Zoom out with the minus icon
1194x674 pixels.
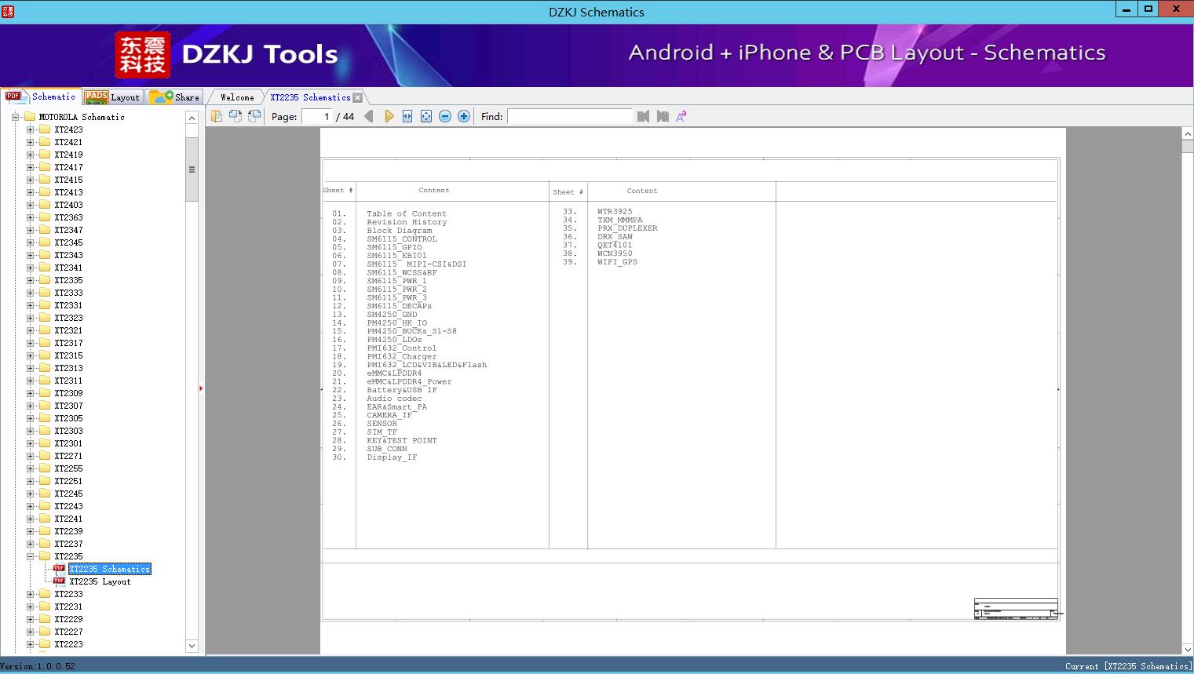coord(445,116)
